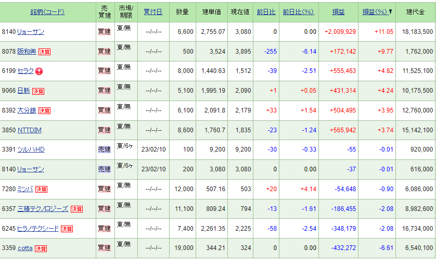Click 東/6ヶ in the ツルハHD row
436x262 pixels.
tap(125, 146)
